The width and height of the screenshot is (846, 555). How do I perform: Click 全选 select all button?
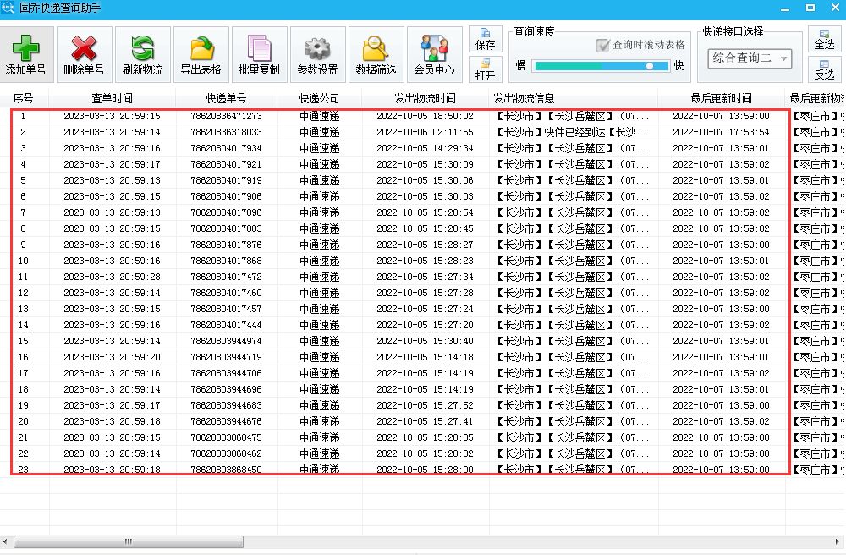[824, 39]
